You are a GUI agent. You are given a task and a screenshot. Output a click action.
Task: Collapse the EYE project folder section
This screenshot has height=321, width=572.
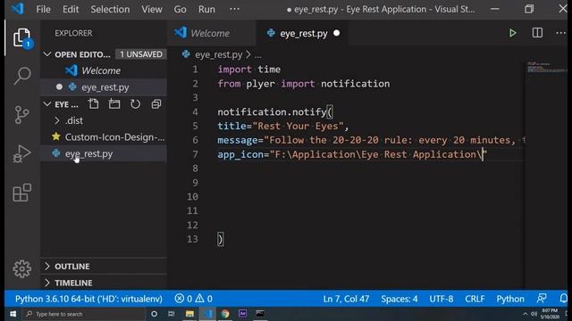pyautogui.click(x=47, y=104)
